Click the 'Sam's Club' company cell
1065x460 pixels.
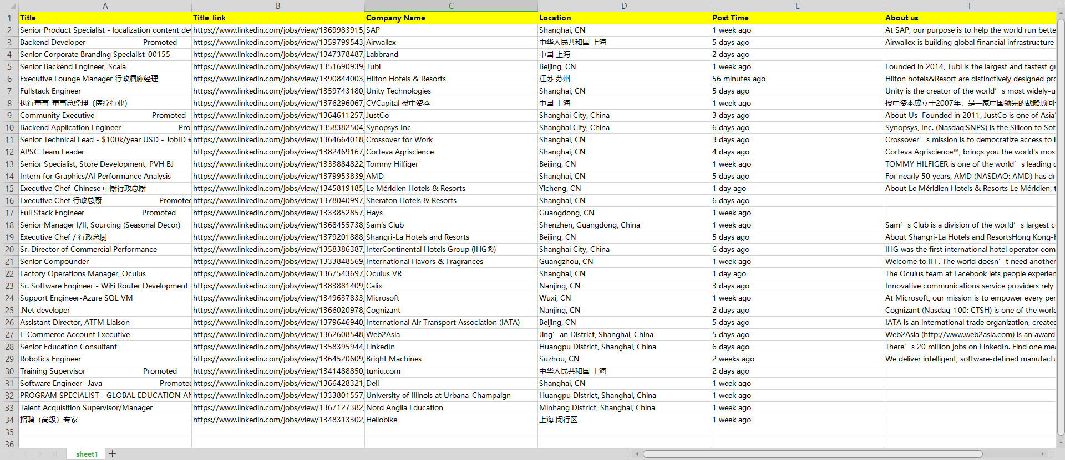click(x=451, y=225)
